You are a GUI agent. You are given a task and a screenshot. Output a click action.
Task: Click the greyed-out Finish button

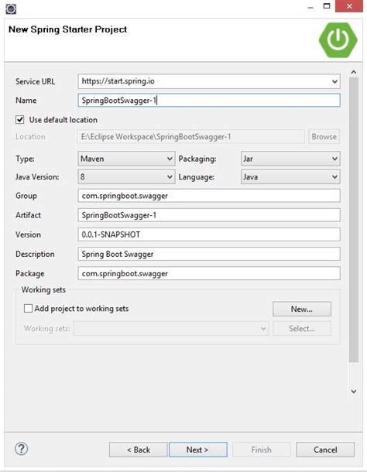tap(262, 450)
